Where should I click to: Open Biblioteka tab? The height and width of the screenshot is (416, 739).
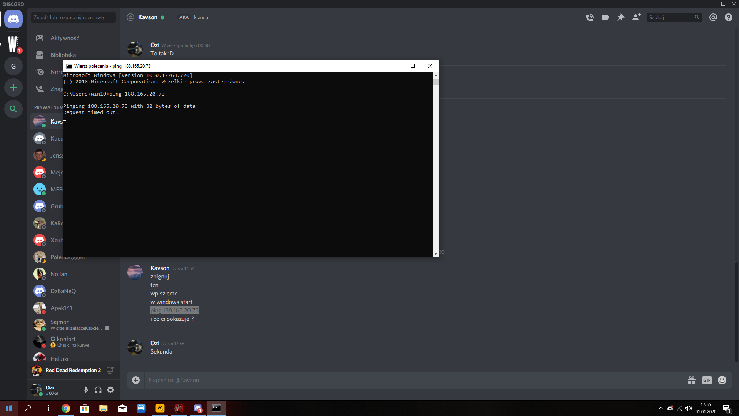(63, 55)
